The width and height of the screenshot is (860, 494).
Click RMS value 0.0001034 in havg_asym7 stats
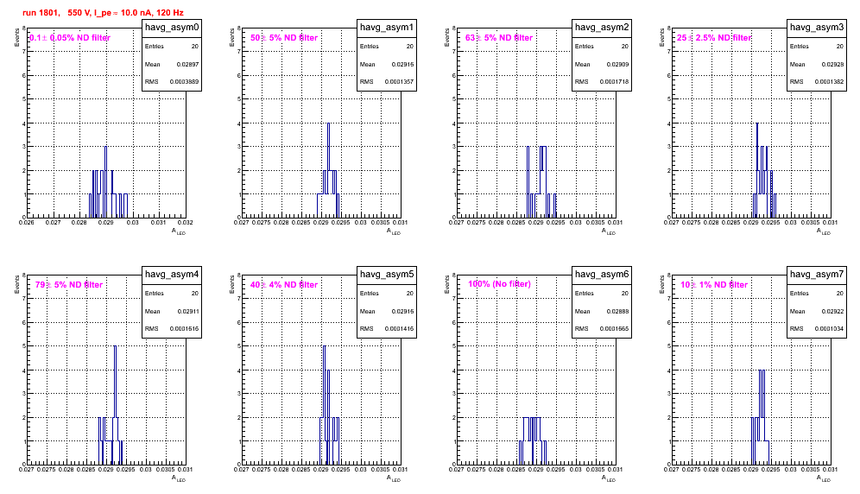pos(829,329)
